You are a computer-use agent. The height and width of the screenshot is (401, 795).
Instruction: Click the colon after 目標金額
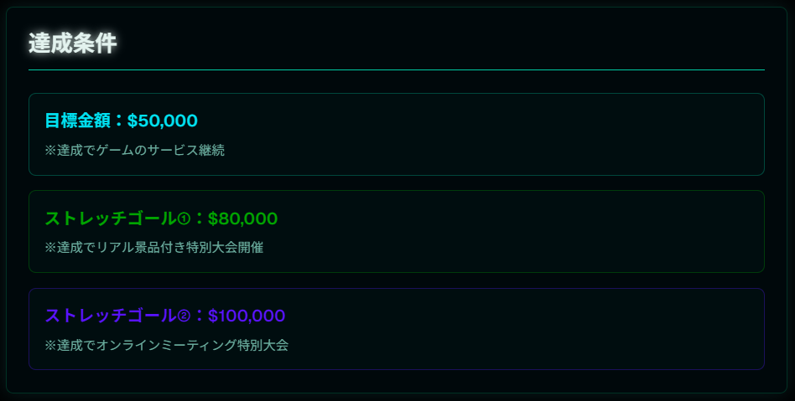[x=118, y=121]
